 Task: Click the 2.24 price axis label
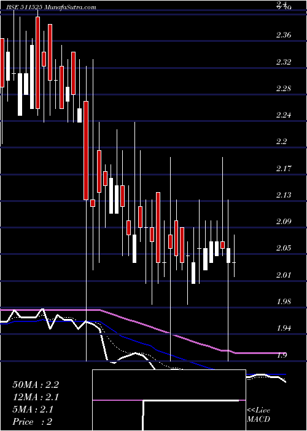pyautogui.click(x=284, y=116)
